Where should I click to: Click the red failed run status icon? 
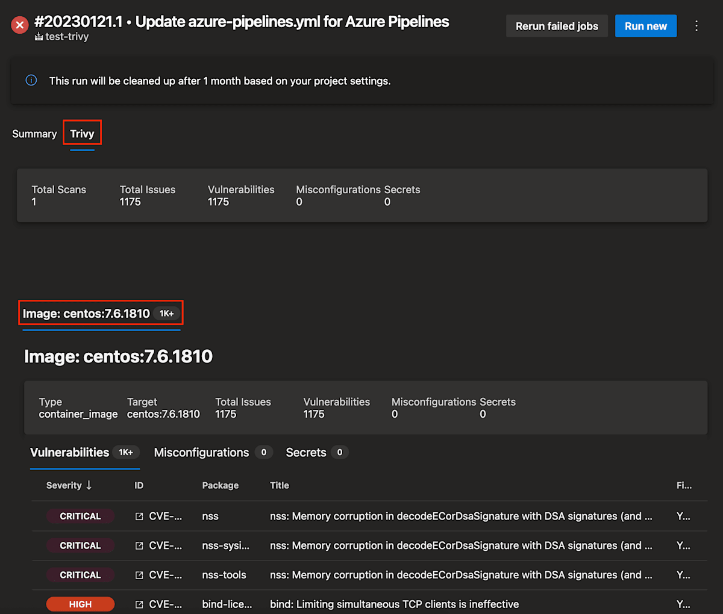pos(20,25)
